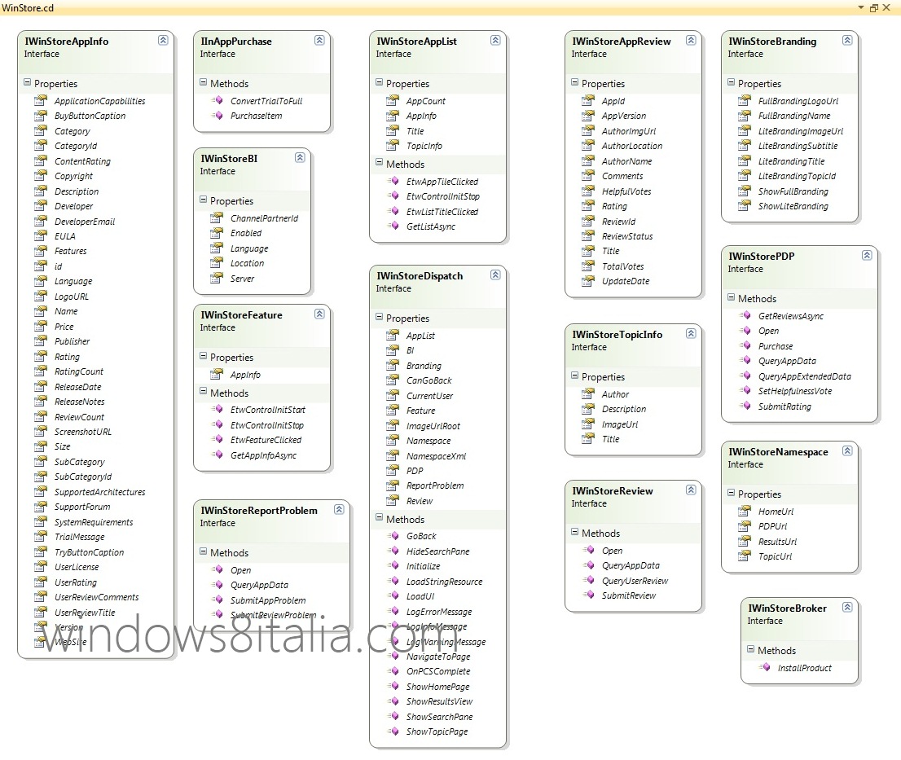Select the EtwListTitleClicked method
This screenshot has height=760, width=901.
click(442, 212)
